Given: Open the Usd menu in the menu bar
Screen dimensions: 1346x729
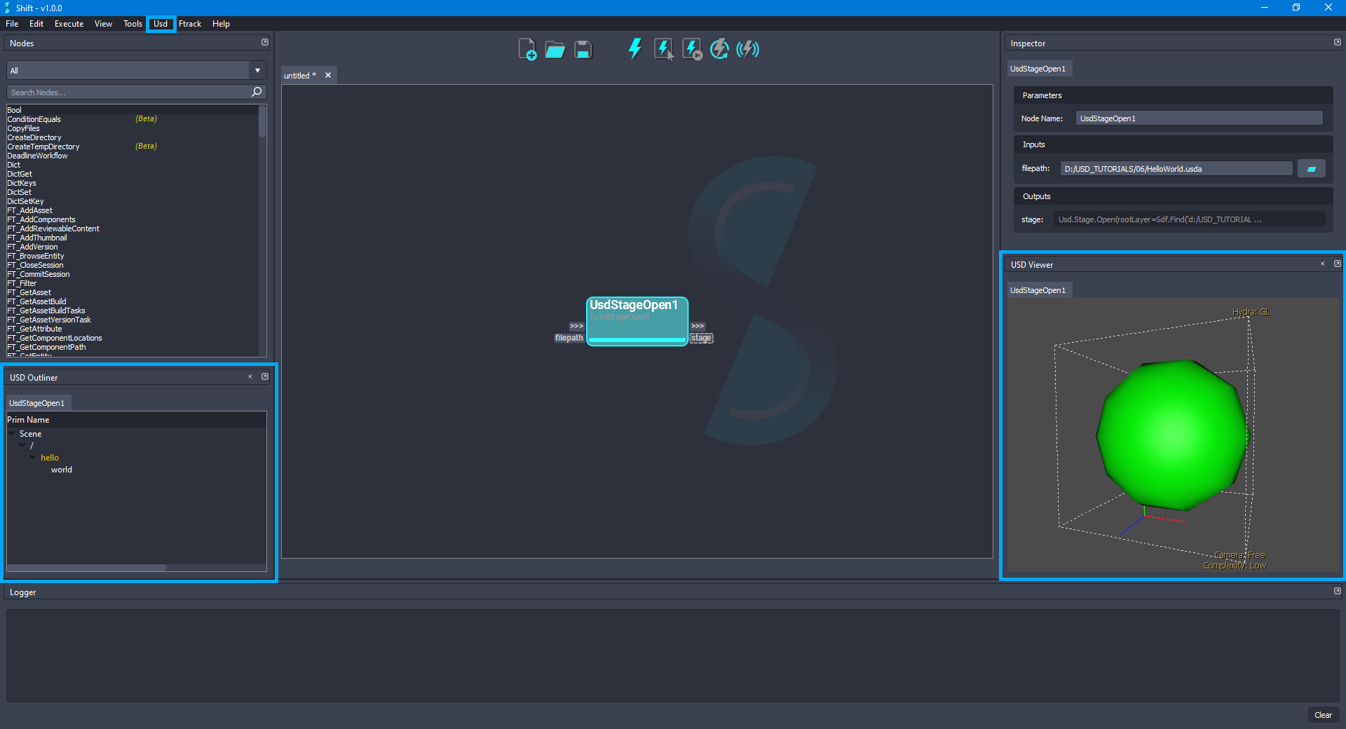Looking at the screenshot, I should point(160,23).
